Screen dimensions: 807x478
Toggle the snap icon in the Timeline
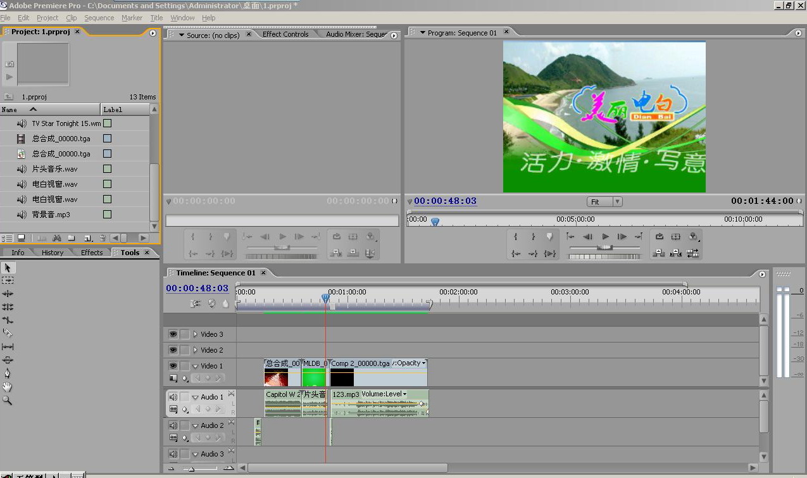(196, 304)
